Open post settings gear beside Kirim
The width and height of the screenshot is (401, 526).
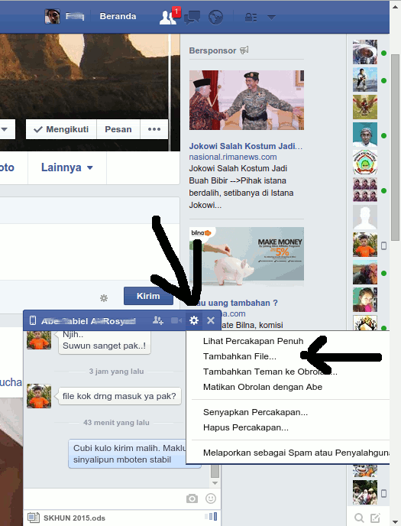point(104,298)
